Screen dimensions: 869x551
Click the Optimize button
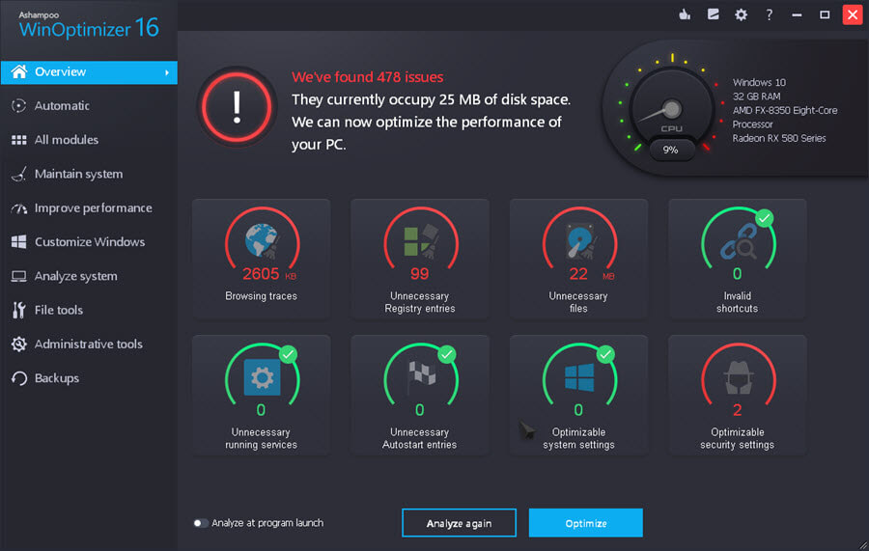click(x=586, y=523)
